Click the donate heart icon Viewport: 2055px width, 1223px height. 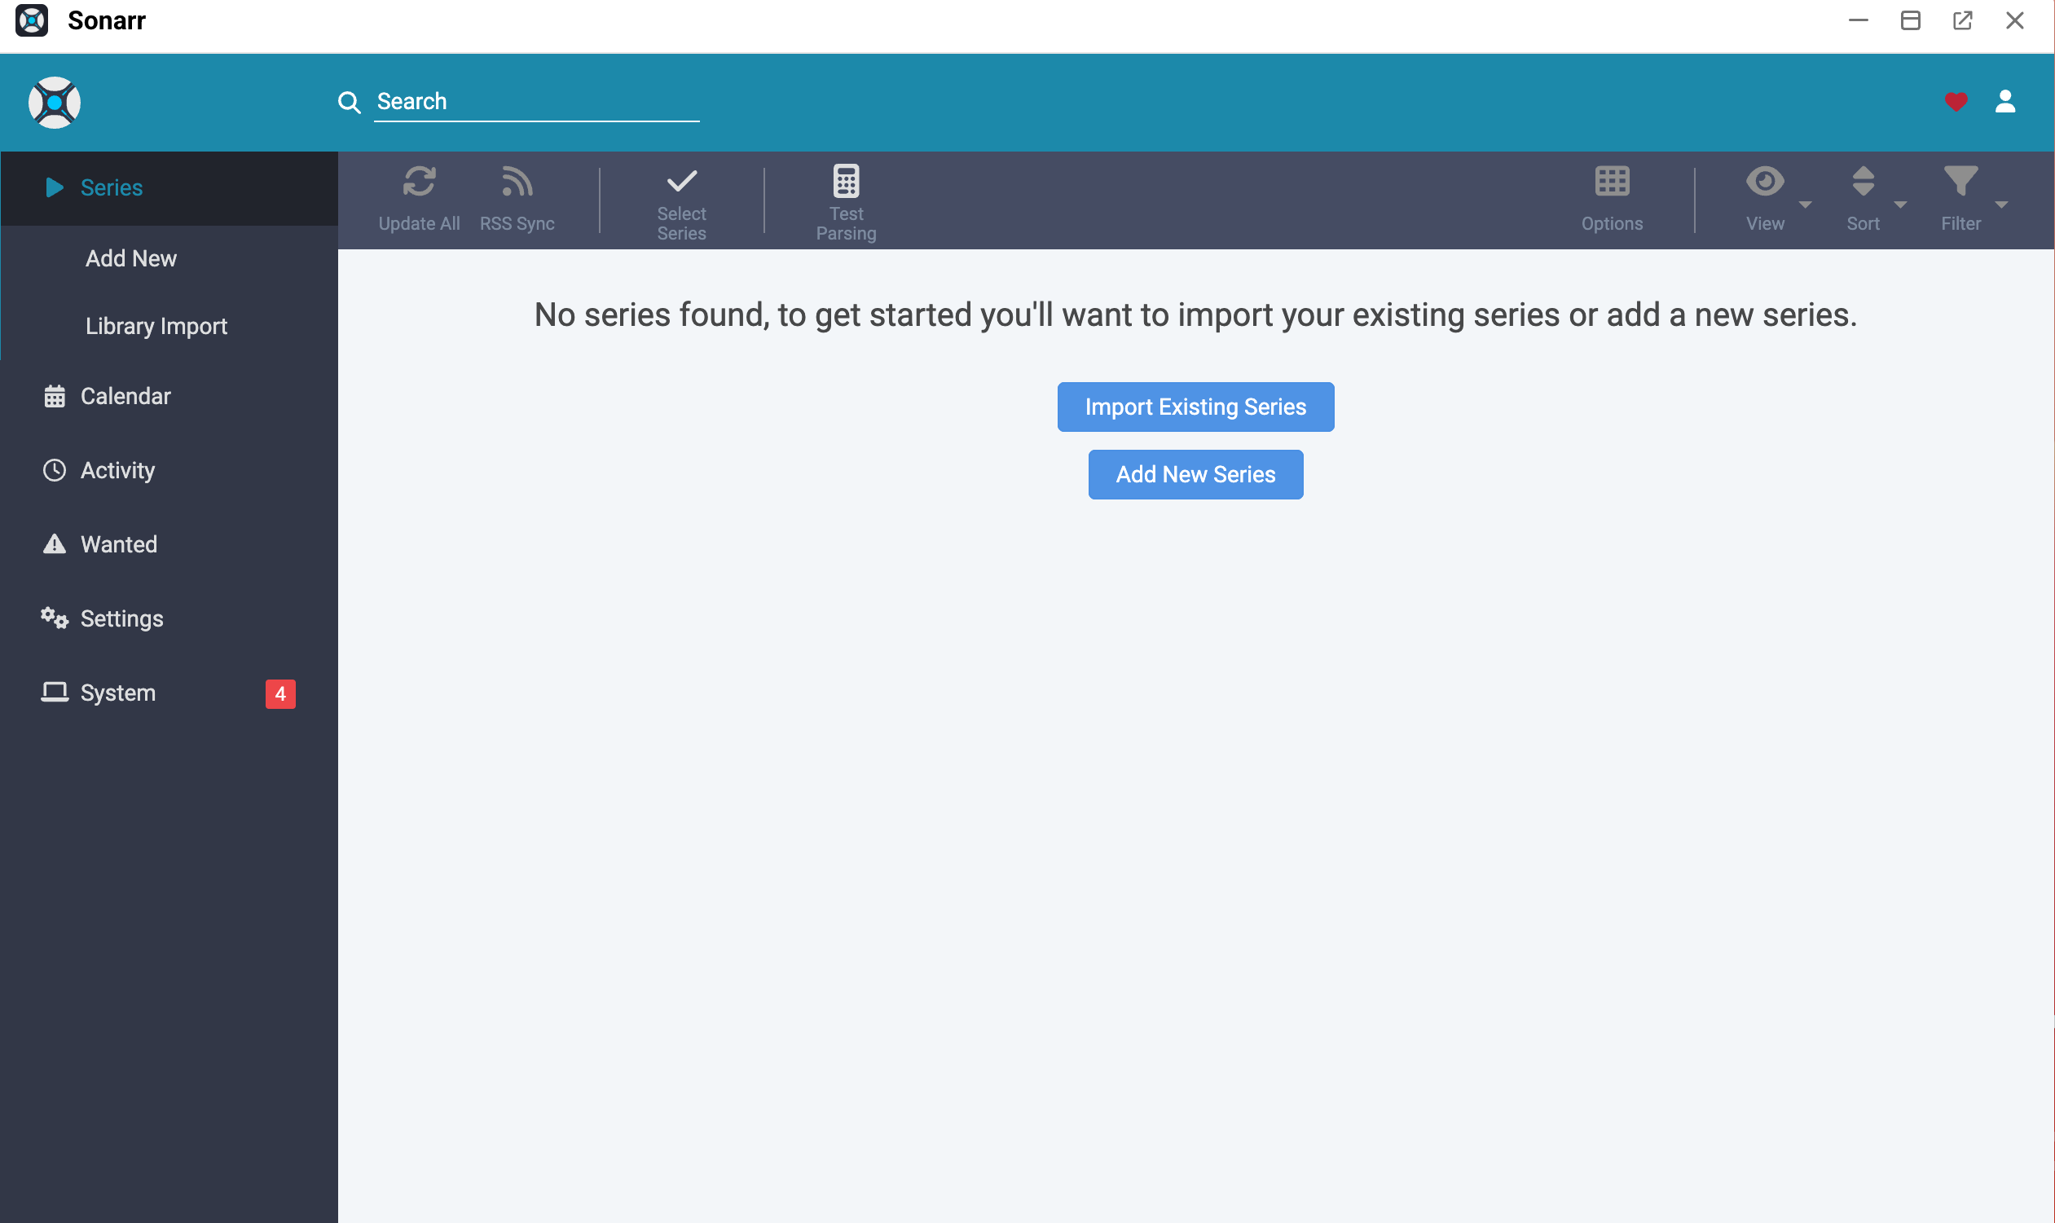pyautogui.click(x=1956, y=101)
